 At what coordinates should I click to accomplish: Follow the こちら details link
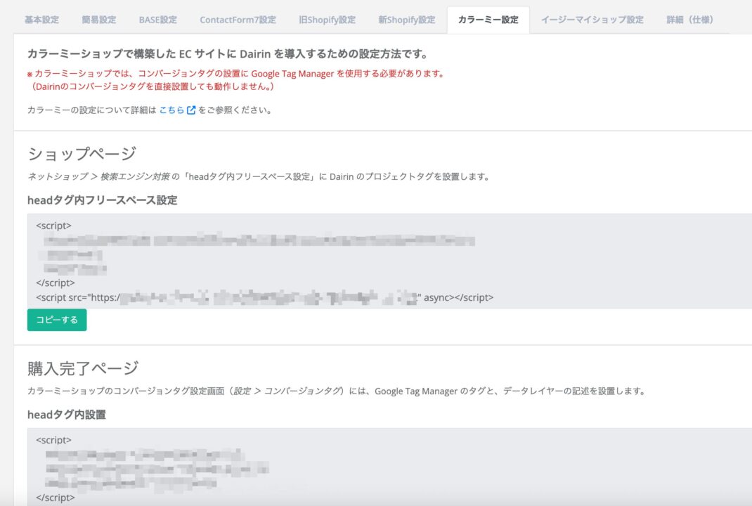click(171, 110)
